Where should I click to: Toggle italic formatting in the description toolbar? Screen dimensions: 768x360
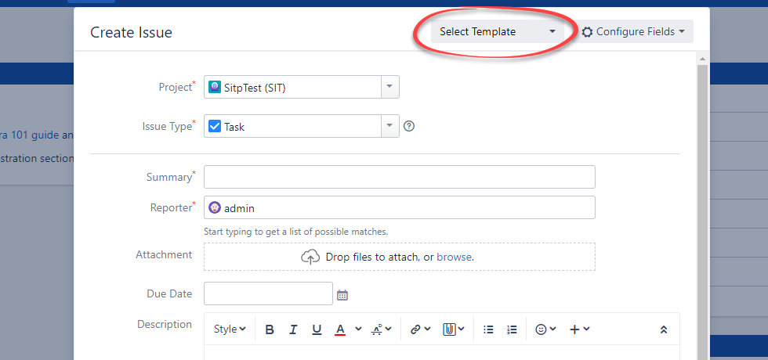coord(293,329)
